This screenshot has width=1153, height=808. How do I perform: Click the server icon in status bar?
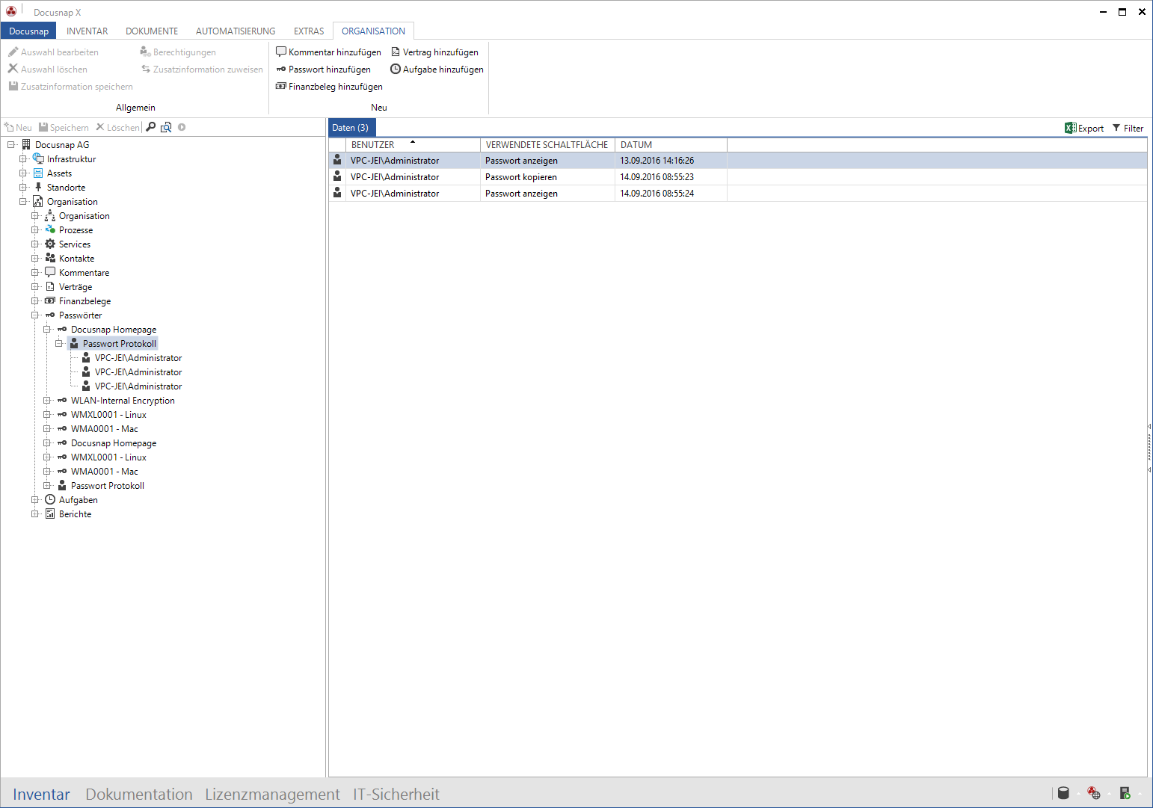pyautogui.click(x=1125, y=793)
